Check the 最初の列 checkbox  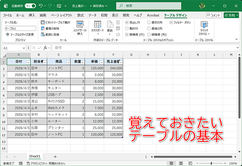[149, 22]
